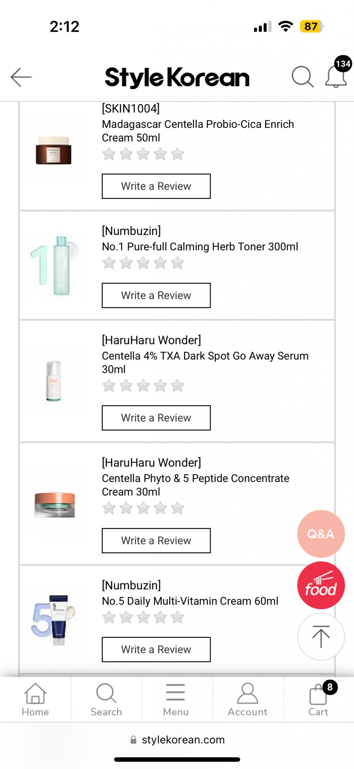Write a Review for Probio-Cica Enrich Cream

156,186
